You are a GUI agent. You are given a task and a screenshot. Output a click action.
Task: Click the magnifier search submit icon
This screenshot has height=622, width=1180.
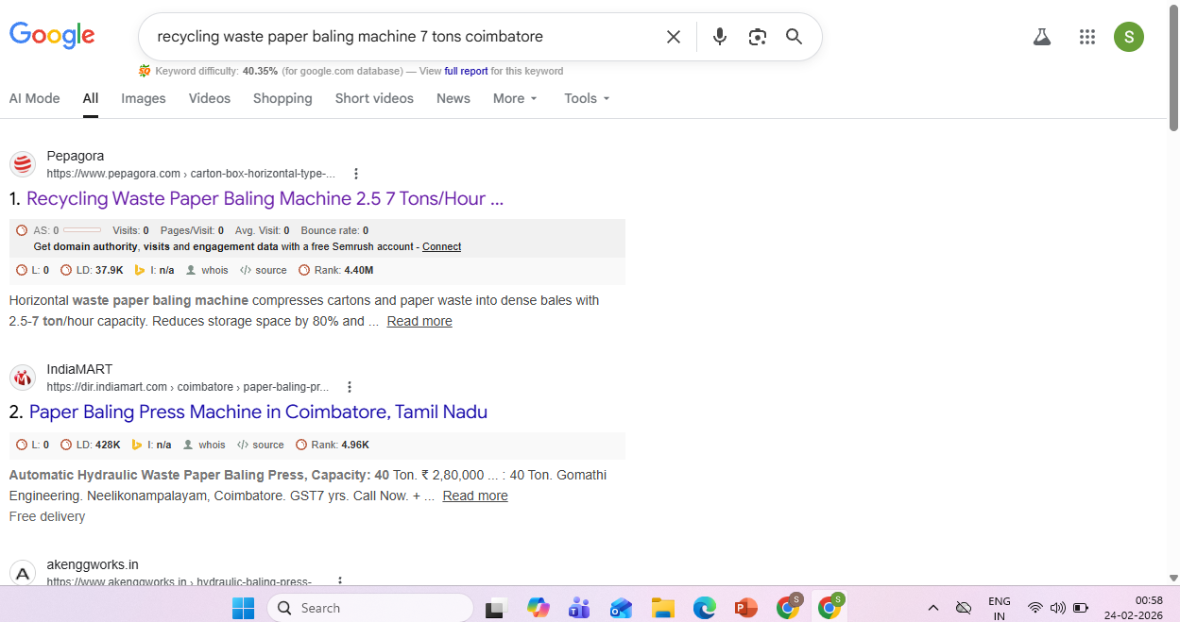tap(795, 37)
